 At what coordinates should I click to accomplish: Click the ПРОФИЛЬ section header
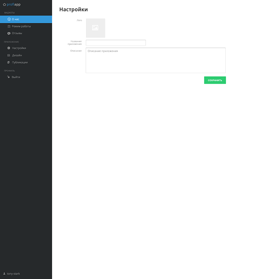tap(9, 71)
